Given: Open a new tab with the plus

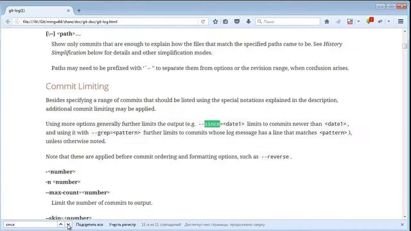Looking at the screenshot, I should tap(79, 11).
